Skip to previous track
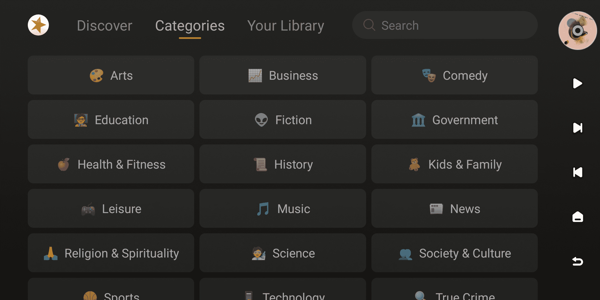 click(577, 172)
